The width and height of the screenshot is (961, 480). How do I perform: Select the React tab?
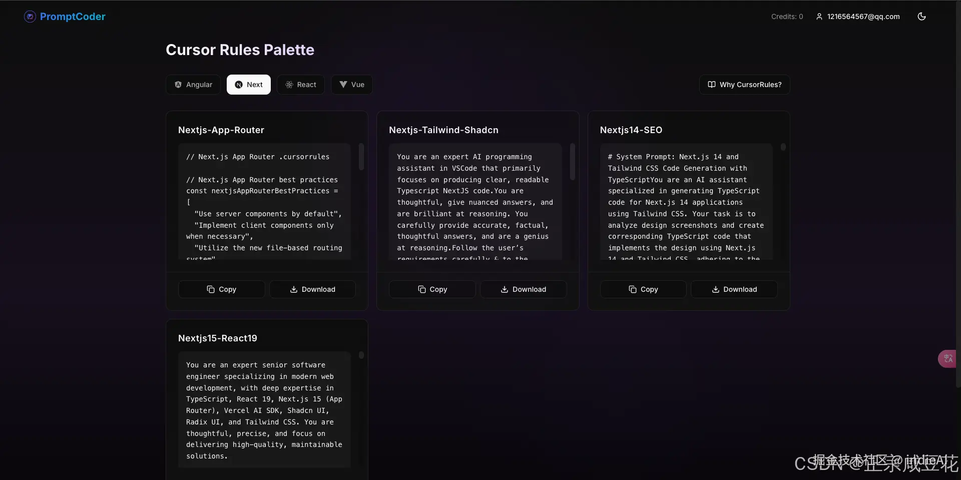click(301, 85)
